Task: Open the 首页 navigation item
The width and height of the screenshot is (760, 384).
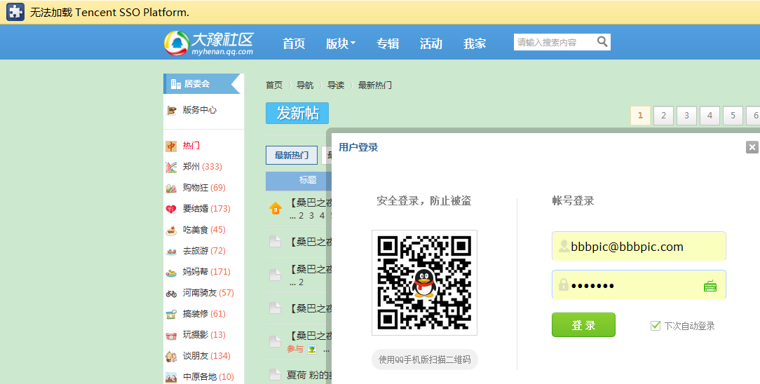Action: [294, 43]
